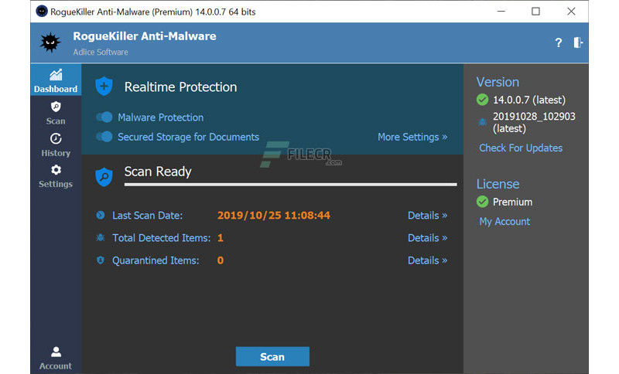Click the Secured Storage for Documents label
Viewport: 619px width, 374px height.
[x=188, y=137]
